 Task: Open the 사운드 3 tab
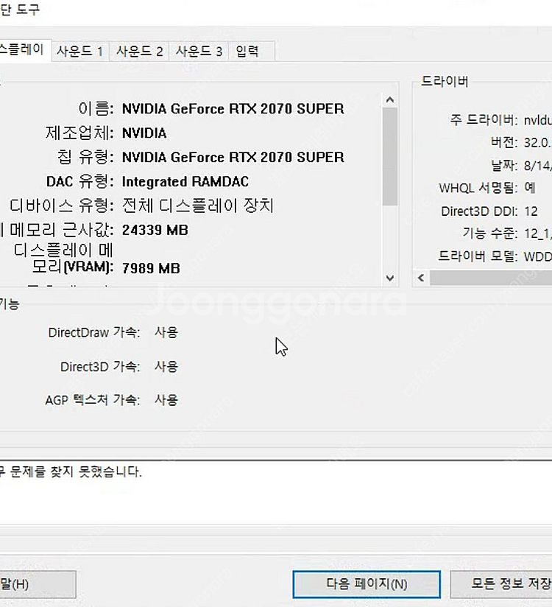pos(199,51)
